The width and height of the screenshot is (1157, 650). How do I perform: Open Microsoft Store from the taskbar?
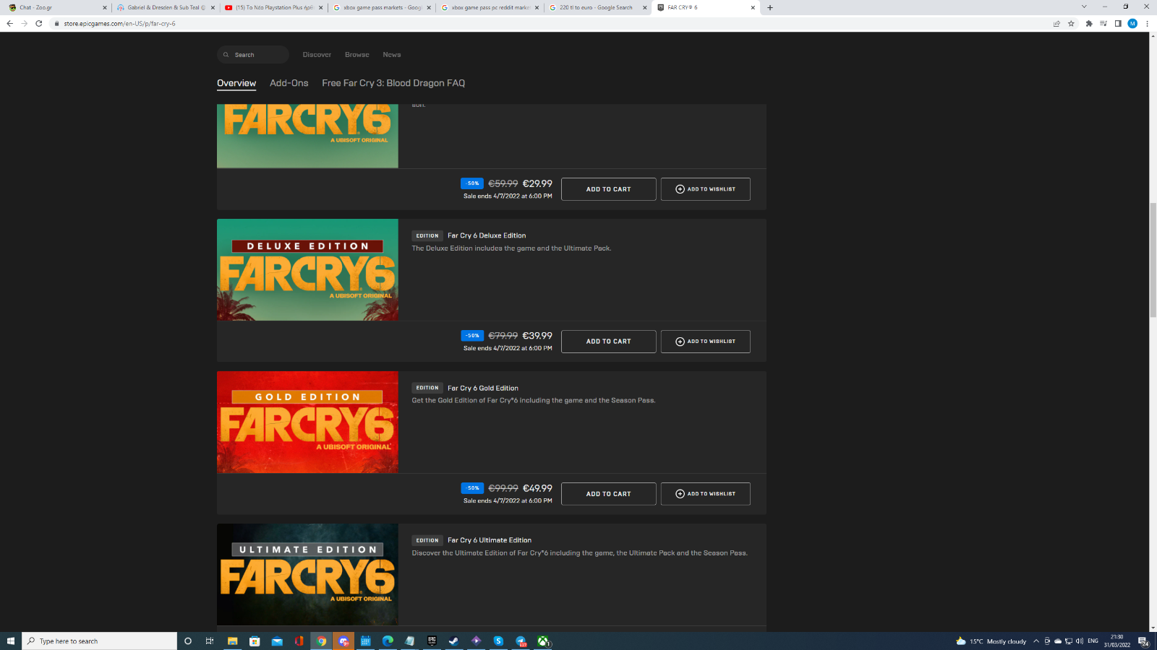[x=255, y=641]
